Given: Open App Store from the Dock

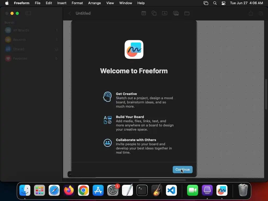Looking at the screenshot, I should [98, 190].
